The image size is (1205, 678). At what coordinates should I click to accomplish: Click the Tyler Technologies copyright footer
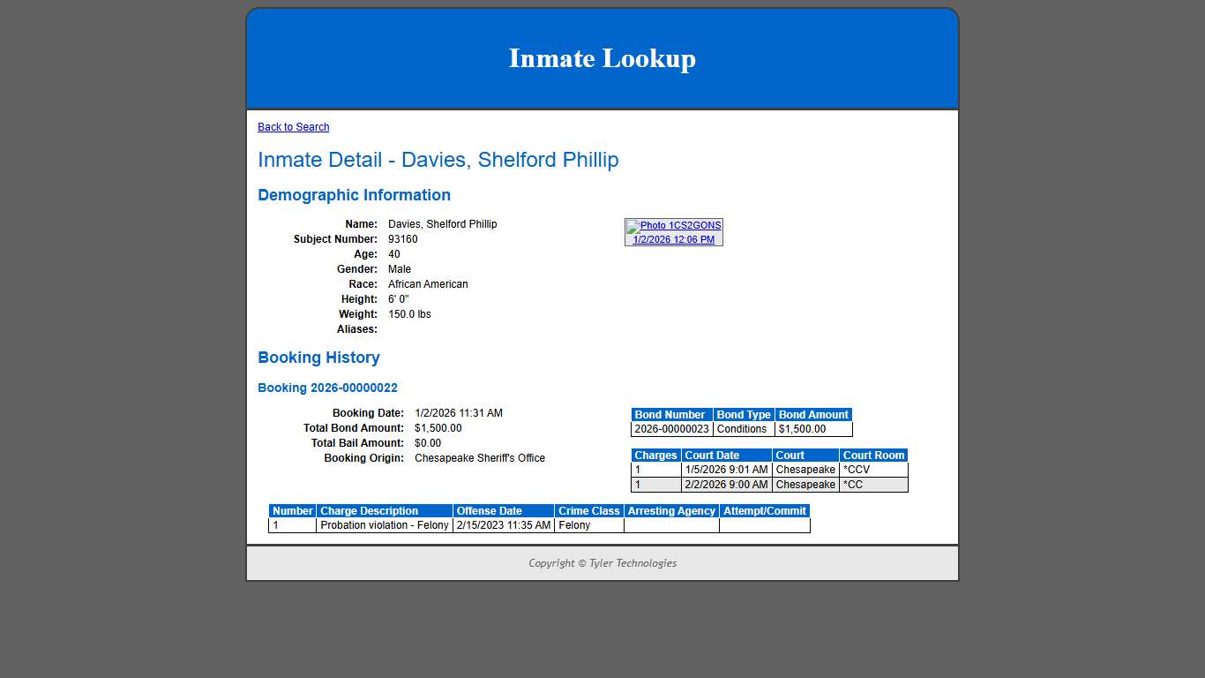602,562
